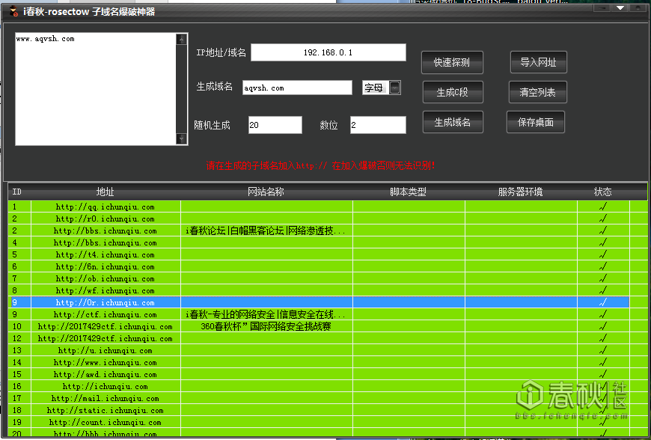The image size is (651, 440).
Task: Select row http://static.ichunqiu.com
Action: [319, 411]
